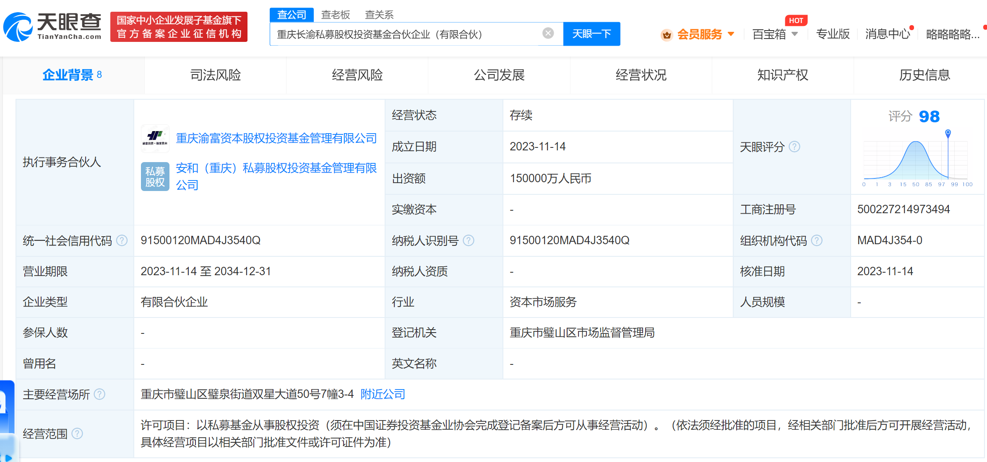This screenshot has width=987, height=462.
Task: Click the 企业类型 value 有限合伙企业
Action: click(174, 302)
